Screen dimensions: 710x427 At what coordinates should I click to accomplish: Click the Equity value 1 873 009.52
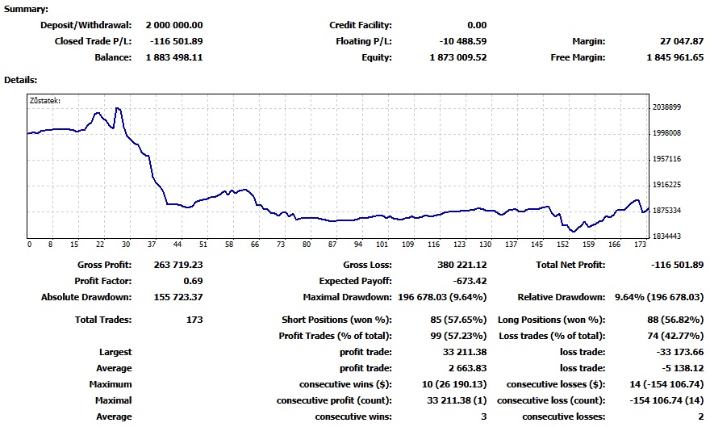457,57
